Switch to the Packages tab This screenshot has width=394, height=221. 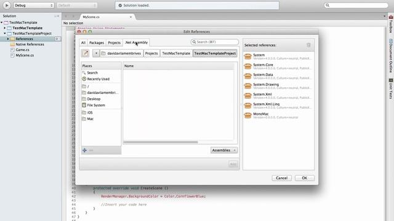point(97,42)
